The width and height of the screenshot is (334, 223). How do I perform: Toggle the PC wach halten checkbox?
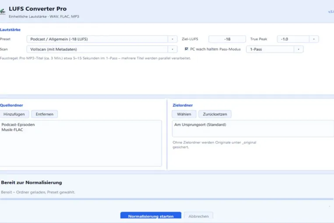pos(186,49)
